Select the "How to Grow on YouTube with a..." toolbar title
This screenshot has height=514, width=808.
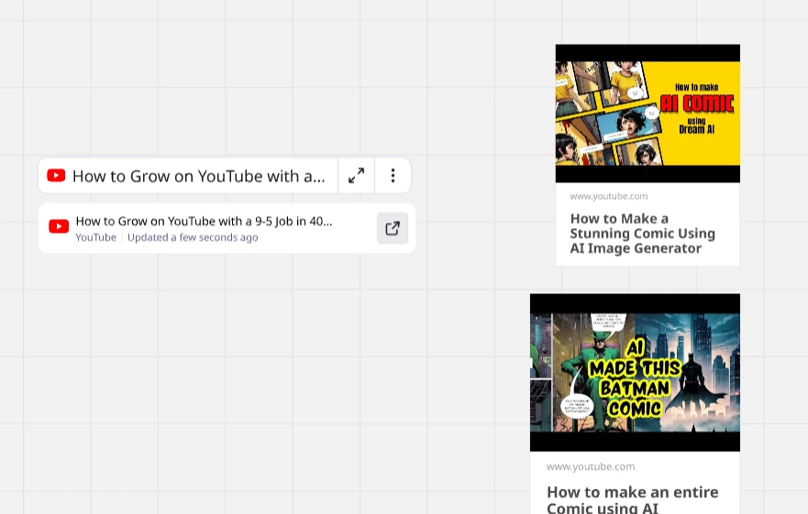(x=198, y=176)
